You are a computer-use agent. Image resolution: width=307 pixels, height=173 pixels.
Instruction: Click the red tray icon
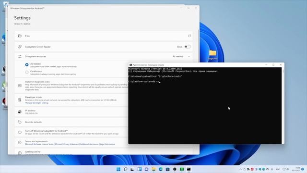(252, 169)
